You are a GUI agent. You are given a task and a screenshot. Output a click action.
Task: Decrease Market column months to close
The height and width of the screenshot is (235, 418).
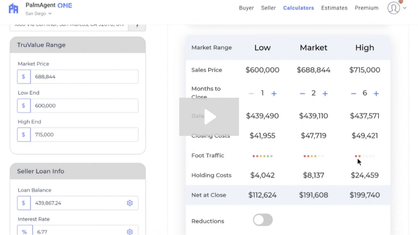point(302,94)
